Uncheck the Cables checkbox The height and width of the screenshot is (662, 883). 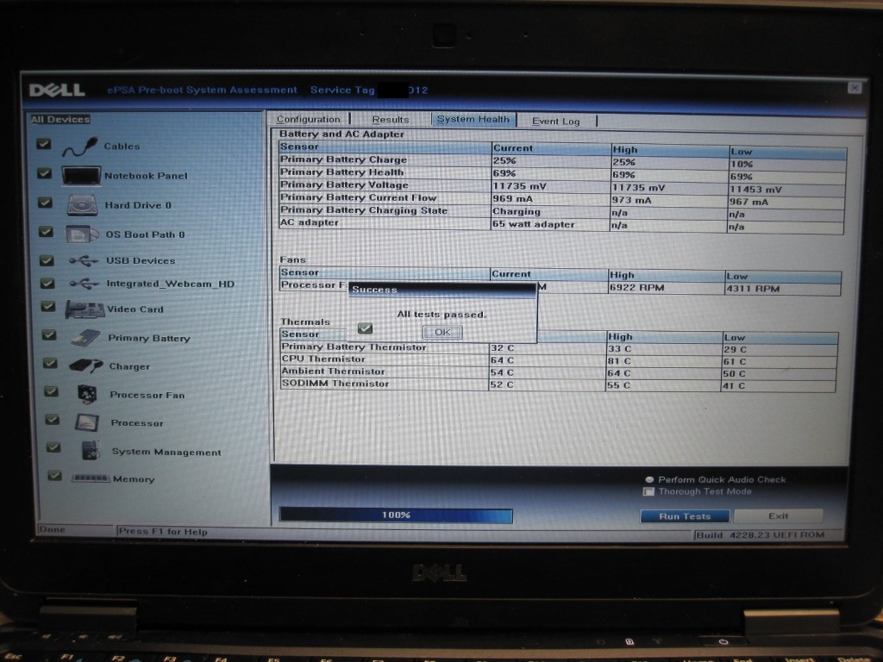43,144
